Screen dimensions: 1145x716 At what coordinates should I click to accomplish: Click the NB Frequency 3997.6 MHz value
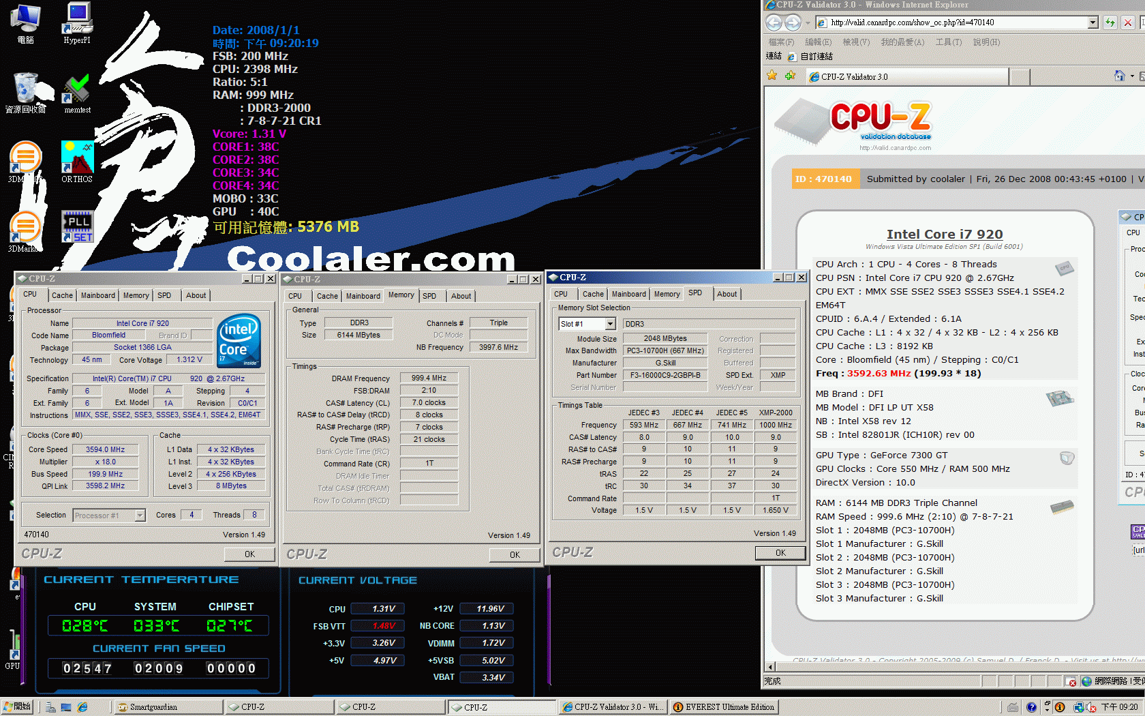click(x=498, y=347)
